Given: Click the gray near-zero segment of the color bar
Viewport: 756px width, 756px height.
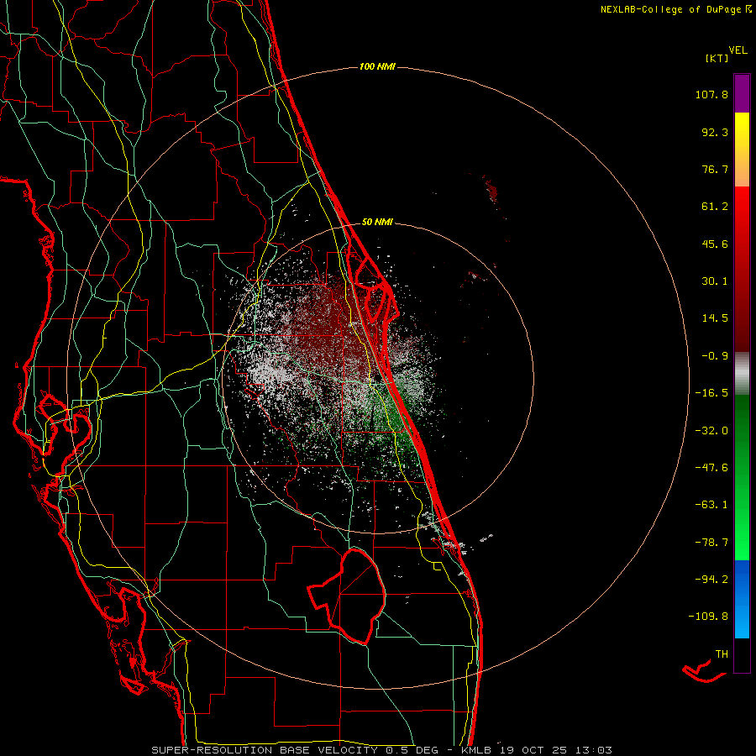Looking at the screenshot, I should pyautogui.click(x=742, y=374).
